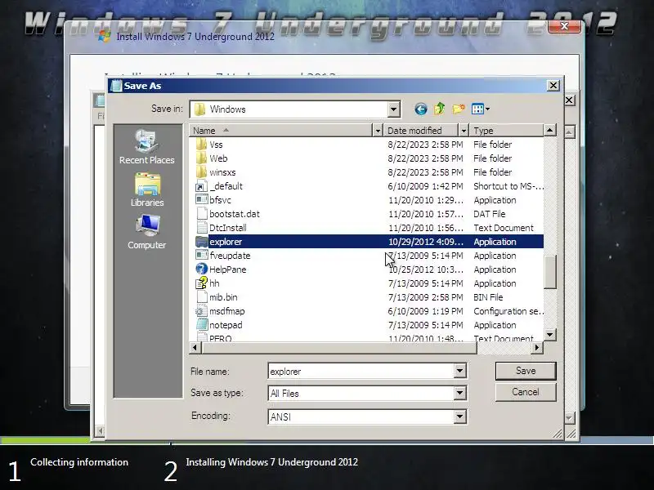Click 'Shortcut to MS-...' type cell
The image size is (654, 490).
tap(508, 186)
